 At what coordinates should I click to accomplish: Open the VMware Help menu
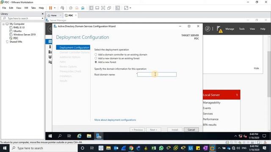click(41, 8)
